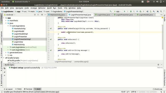Image resolution: width=166 pixels, height=93 pixels.
Task: Toggle read-only lock icon in status bar
Action: click(x=161, y=92)
